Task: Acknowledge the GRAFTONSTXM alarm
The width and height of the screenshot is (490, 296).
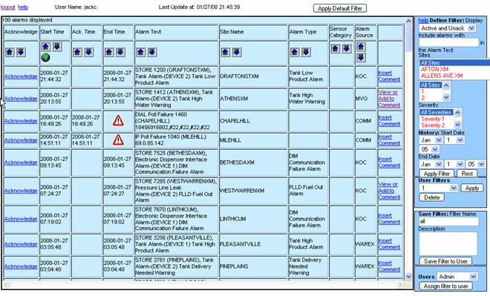Action: tap(21, 76)
